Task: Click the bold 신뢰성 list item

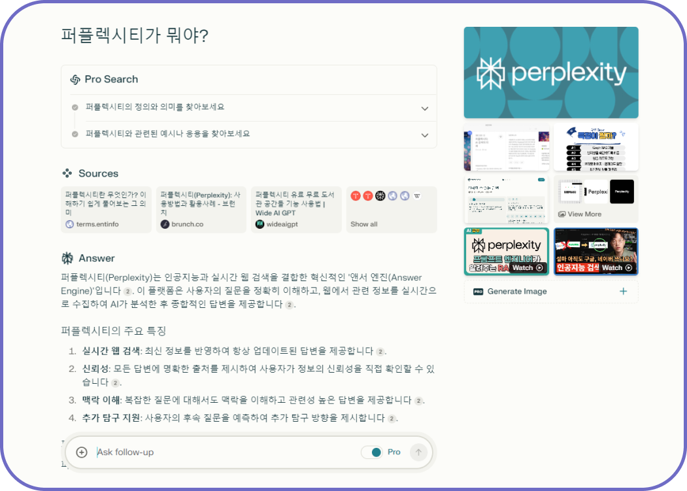Action: coord(95,369)
